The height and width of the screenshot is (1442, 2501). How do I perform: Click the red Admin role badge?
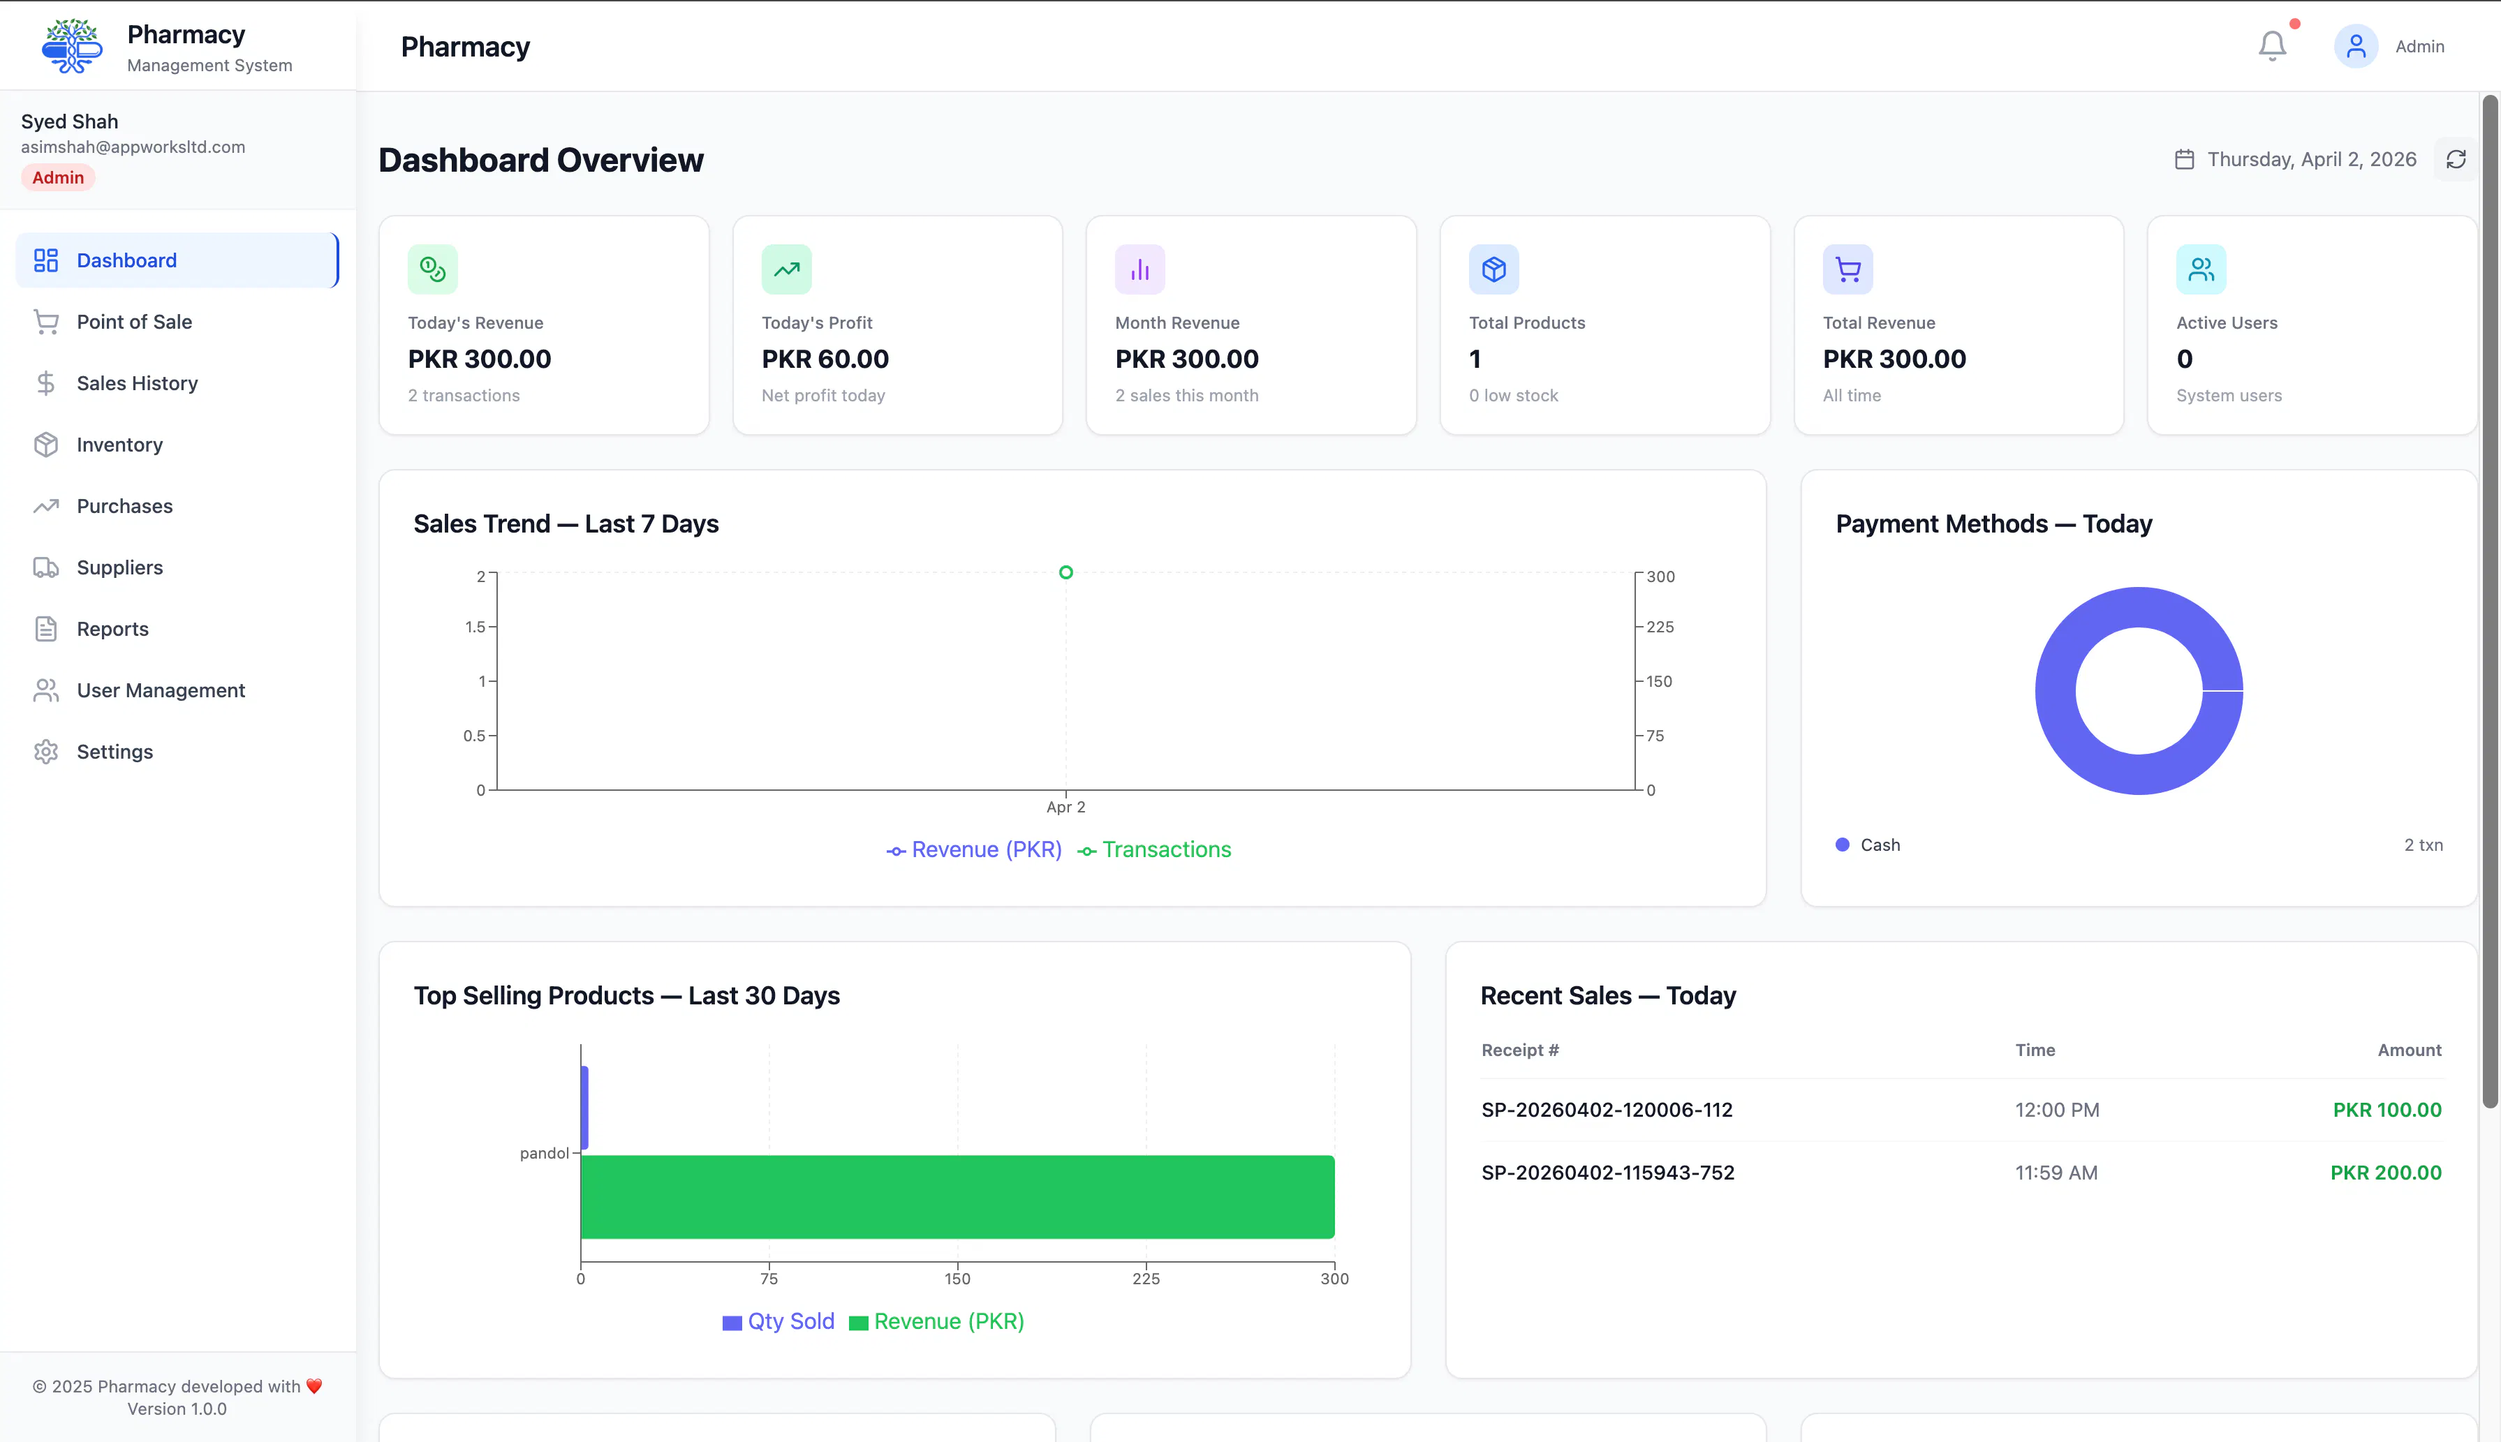coord(59,177)
